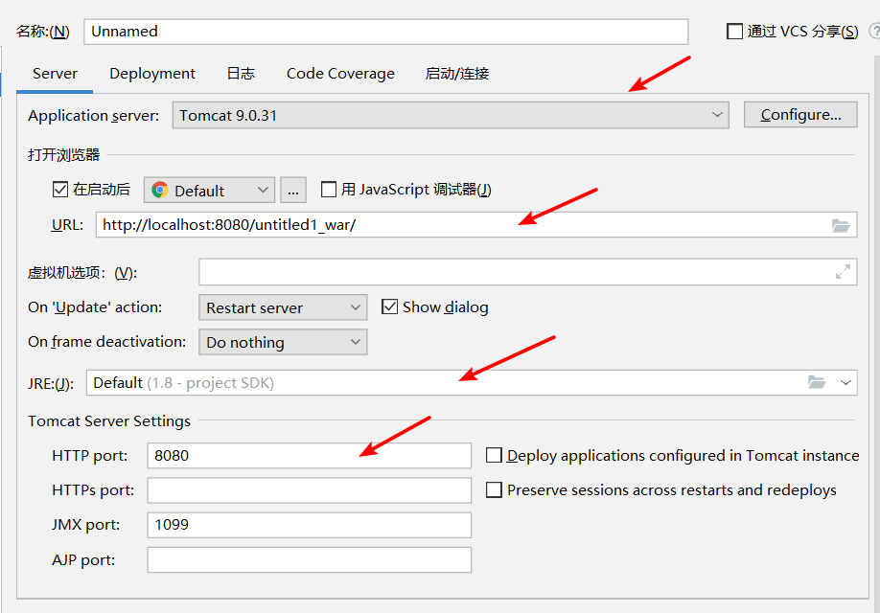
Task: Open the Application server Tomcat 9.0.31 dropdown
Action: pos(451,115)
